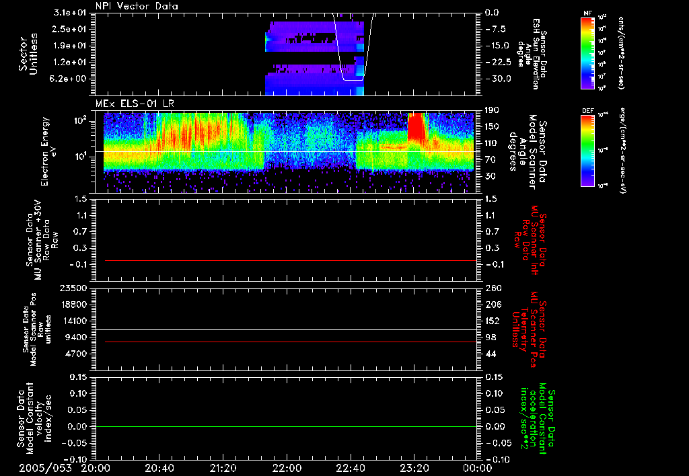Click the '9400' scanner position tick label
689x476 pixels.
tap(75, 338)
